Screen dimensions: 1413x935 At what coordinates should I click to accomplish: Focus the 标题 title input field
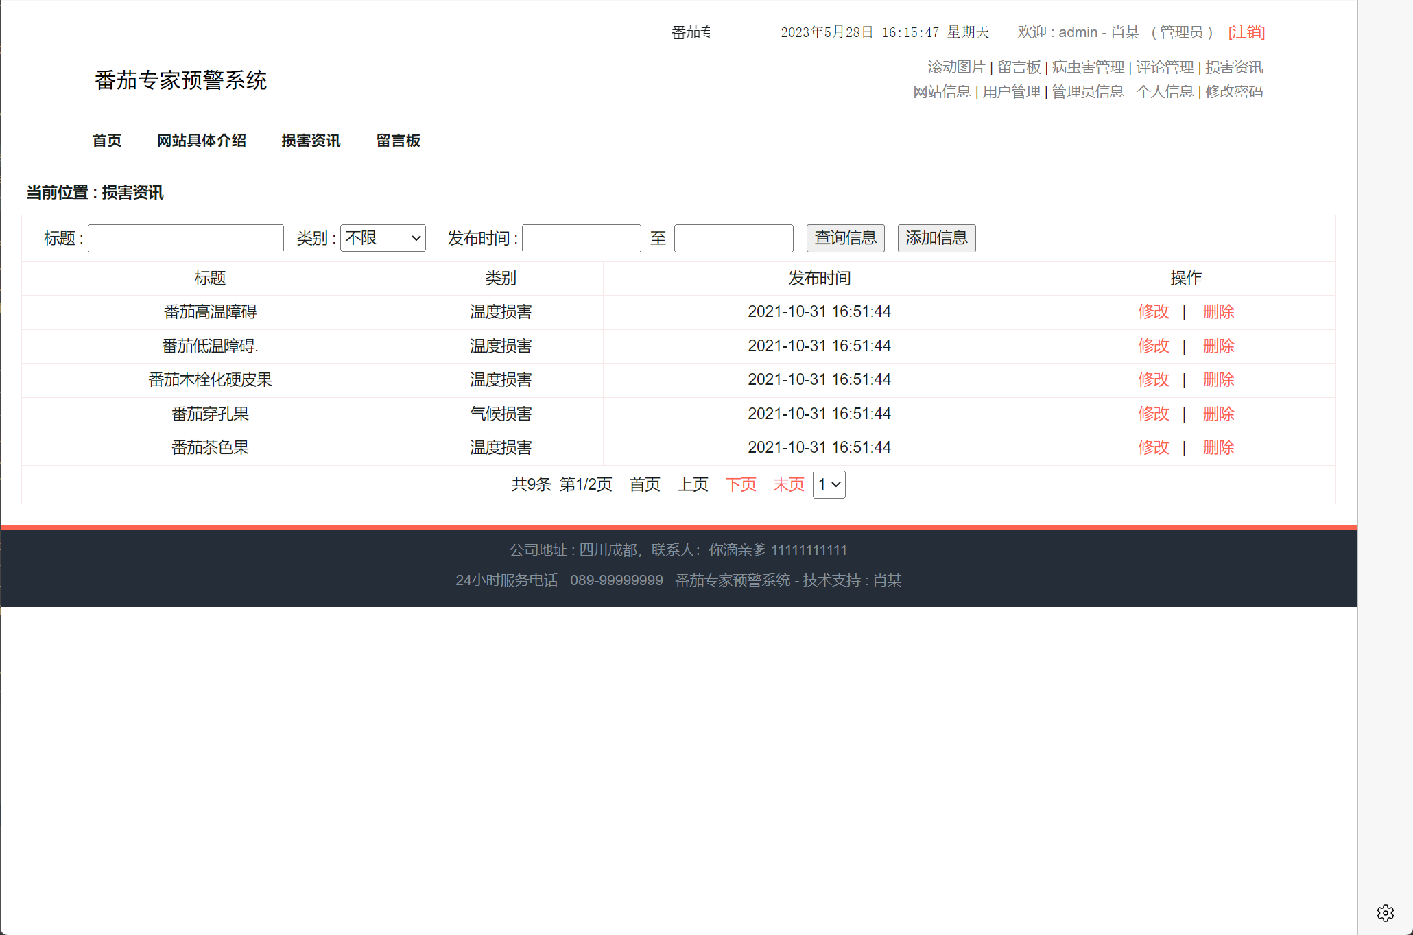(186, 238)
